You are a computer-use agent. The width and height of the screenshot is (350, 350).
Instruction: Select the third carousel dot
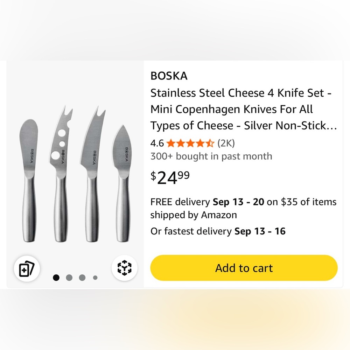[x=82, y=277]
